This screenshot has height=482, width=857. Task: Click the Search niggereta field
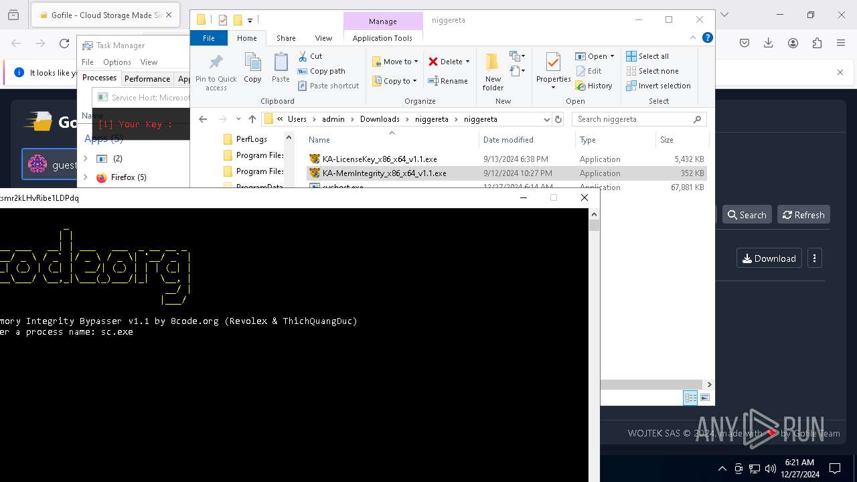click(639, 119)
